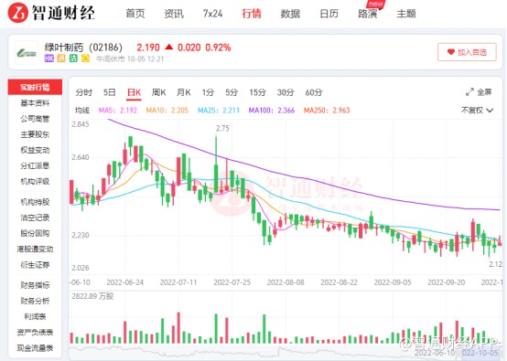Viewport: 507px width, 361px height.
Task: Open 股份回购 in the sidebar
Action: coord(35,233)
